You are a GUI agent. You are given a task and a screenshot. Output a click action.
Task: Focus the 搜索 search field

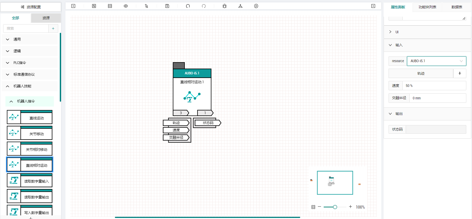tap(26, 28)
